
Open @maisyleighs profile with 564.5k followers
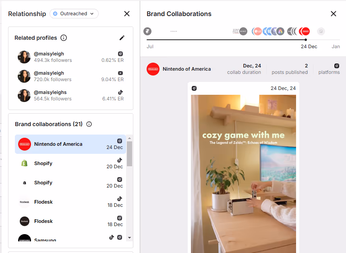pos(70,96)
